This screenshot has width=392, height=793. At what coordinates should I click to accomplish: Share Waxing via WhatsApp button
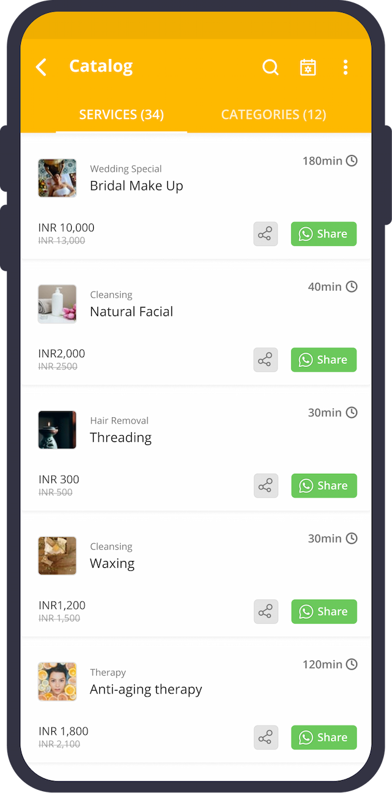point(323,611)
